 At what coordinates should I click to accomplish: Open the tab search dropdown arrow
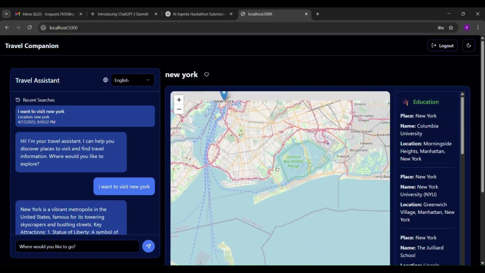(x=6, y=14)
